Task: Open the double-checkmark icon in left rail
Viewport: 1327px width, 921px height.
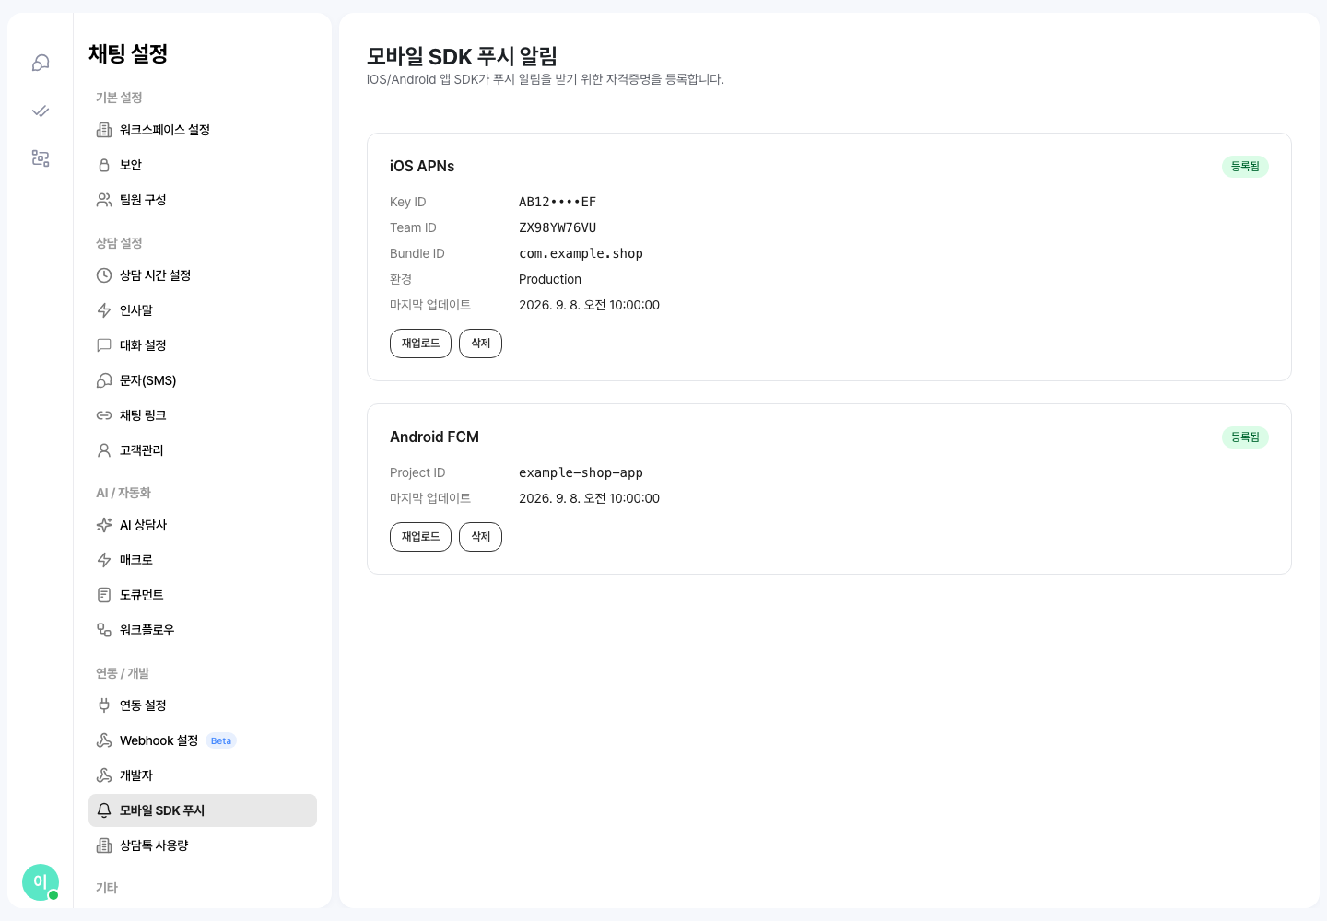Action: tap(41, 111)
